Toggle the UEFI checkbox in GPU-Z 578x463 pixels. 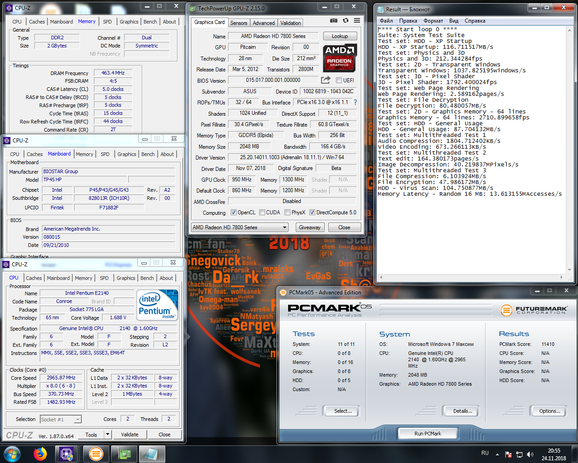point(339,80)
